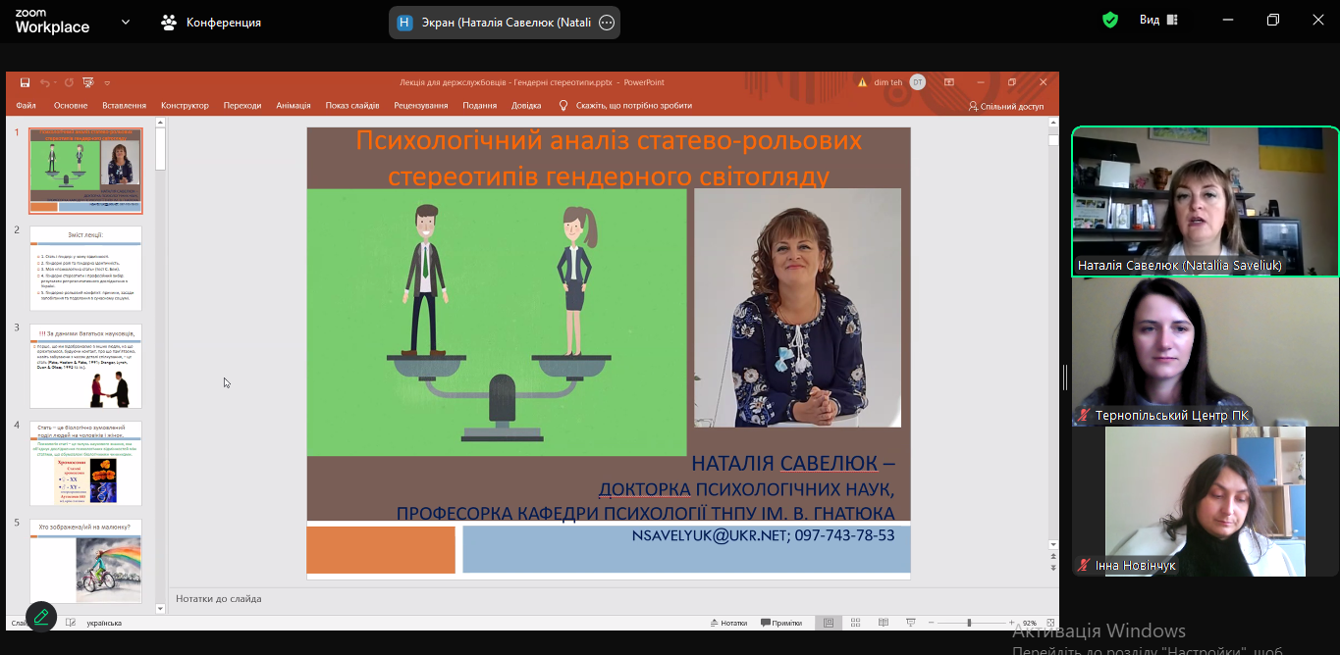Start slideshow from status bar icon
The height and width of the screenshot is (655, 1340).
[x=911, y=623]
